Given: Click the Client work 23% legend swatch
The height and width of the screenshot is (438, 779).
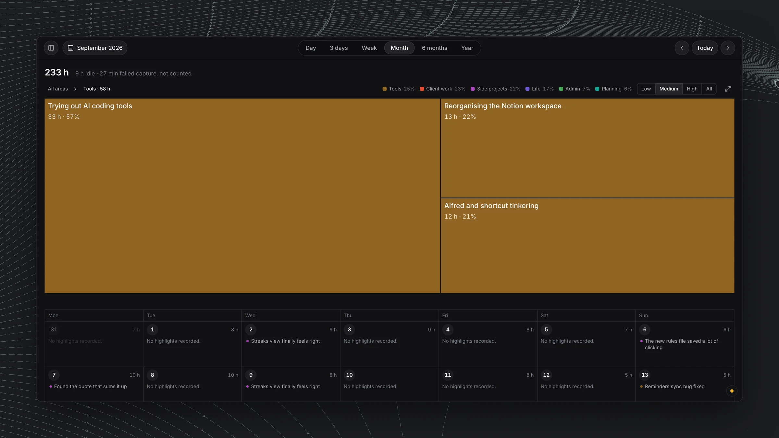Looking at the screenshot, I should click(422, 89).
